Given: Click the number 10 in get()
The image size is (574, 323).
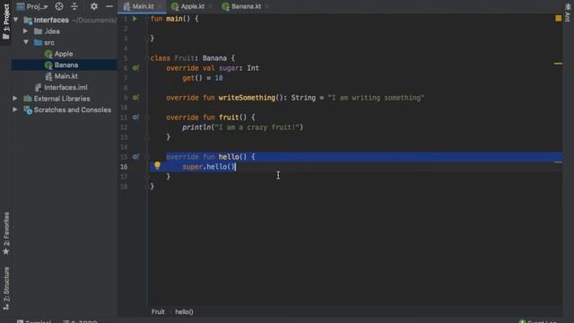Looking at the screenshot, I should (219, 78).
